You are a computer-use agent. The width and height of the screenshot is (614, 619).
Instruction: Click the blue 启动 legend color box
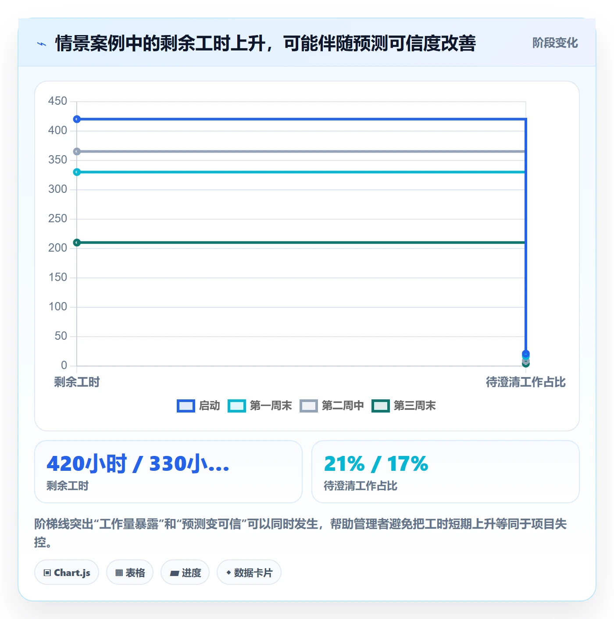point(186,406)
